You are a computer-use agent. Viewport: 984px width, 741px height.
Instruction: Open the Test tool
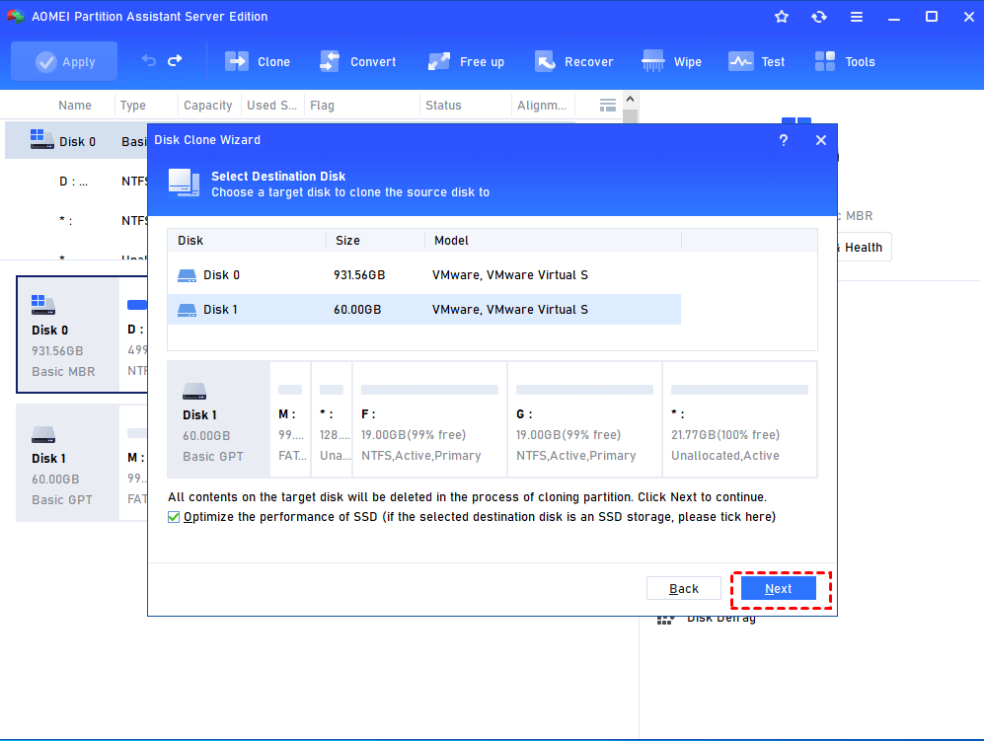coord(756,61)
